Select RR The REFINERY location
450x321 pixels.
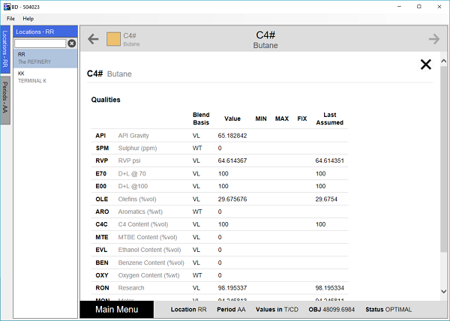pyautogui.click(x=45, y=58)
